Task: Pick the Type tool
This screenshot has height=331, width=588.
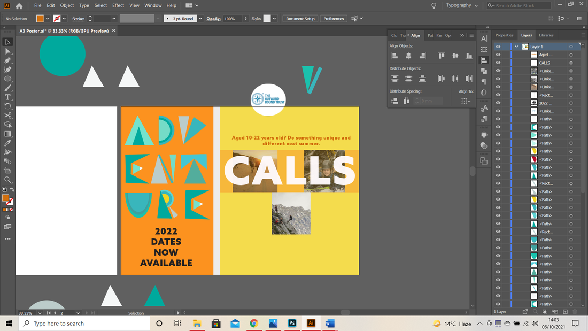Action: click(x=7, y=97)
